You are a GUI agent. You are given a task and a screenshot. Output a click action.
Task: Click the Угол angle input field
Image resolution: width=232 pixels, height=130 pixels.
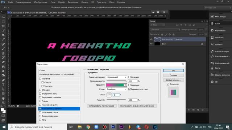[x=116, y=95]
